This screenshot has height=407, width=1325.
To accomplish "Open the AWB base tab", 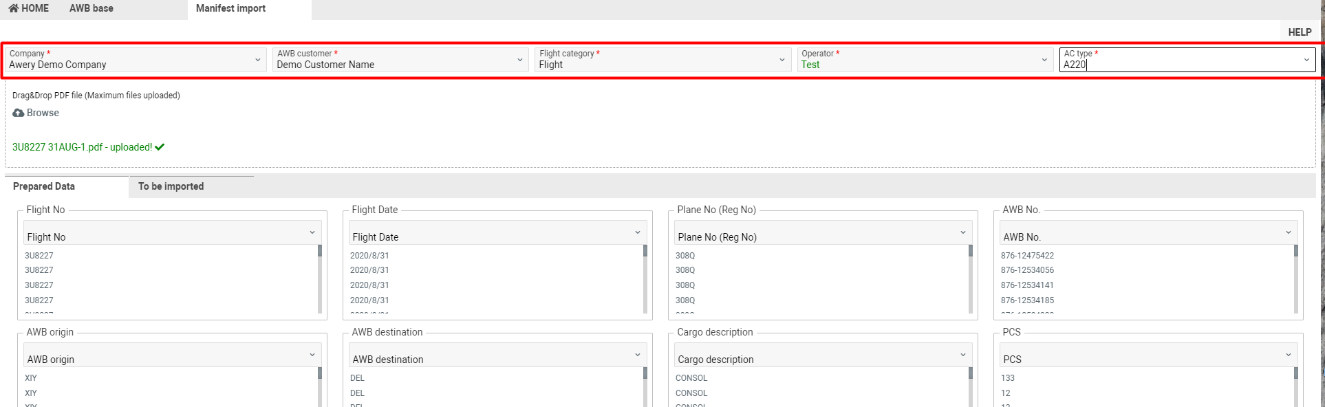I will point(91,8).
